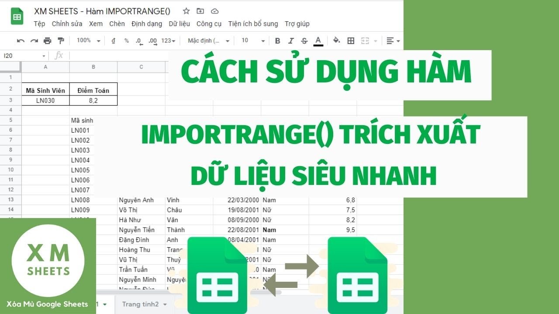Open the 100% zoom dropdown
Image resolution: width=559 pixels, height=314 pixels.
(89, 41)
